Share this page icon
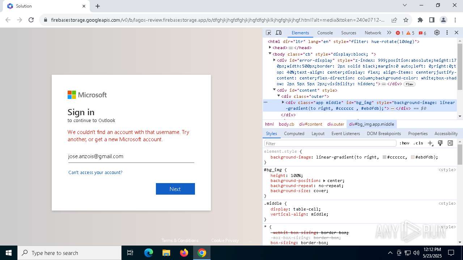Viewport: 463px width, 260px height. click(x=394, y=20)
